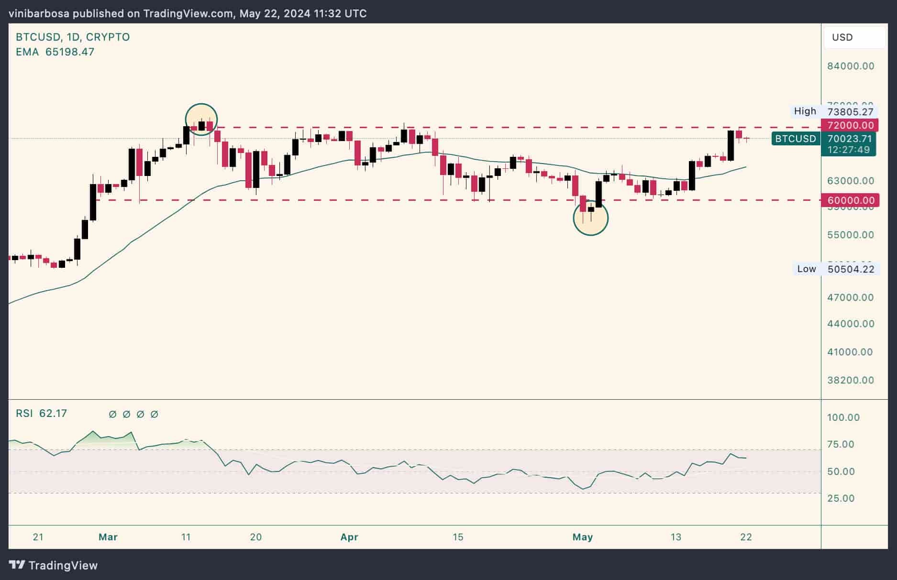Click the green BTCUSD price tag
The height and width of the screenshot is (580, 897).
point(796,139)
